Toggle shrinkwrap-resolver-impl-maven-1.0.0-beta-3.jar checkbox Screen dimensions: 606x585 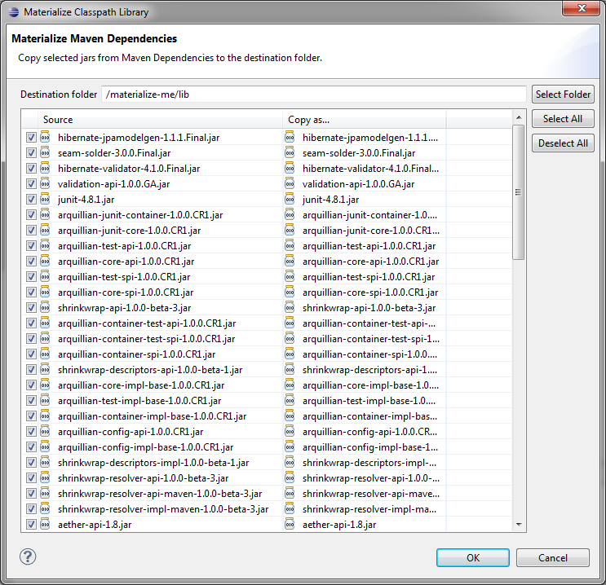31,509
